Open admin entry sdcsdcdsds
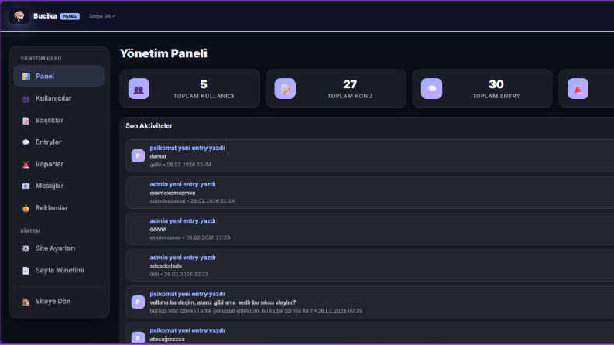The height and width of the screenshot is (345, 614). point(369,265)
